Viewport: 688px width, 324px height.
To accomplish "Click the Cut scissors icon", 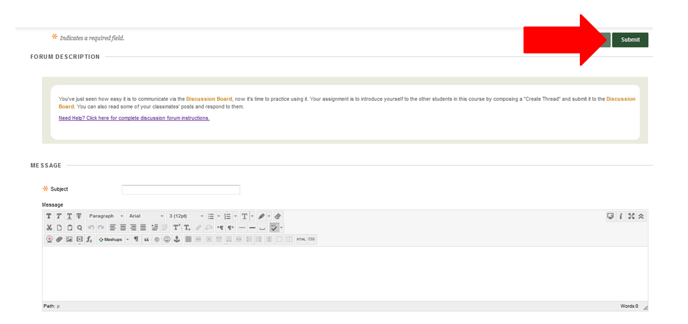I will (x=49, y=228).
